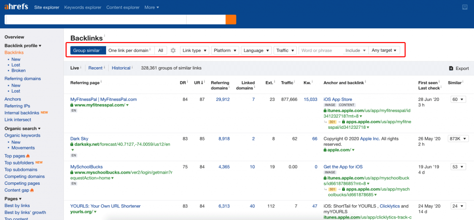Viewport: 474px width, 220px height.
Task: Click the Export download icon
Action: click(x=451, y=69)
